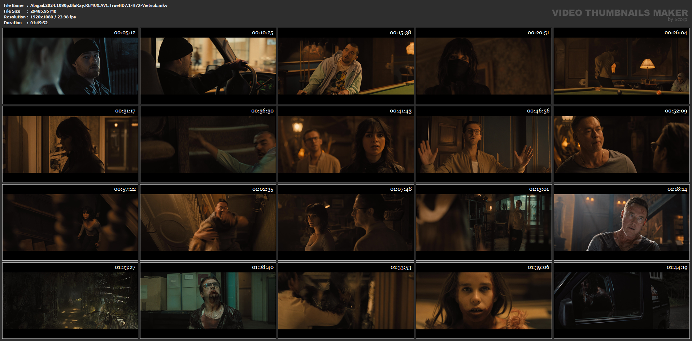
Task: Select the thumbnail at 00:10:25
Action: point(208,66)
